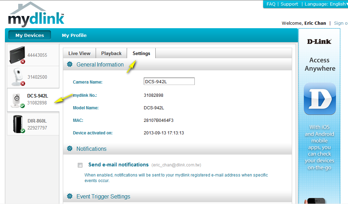Viewport: 348px width, 204px height.
Task: Open the FAQ link
Action: tap(271, 4)
